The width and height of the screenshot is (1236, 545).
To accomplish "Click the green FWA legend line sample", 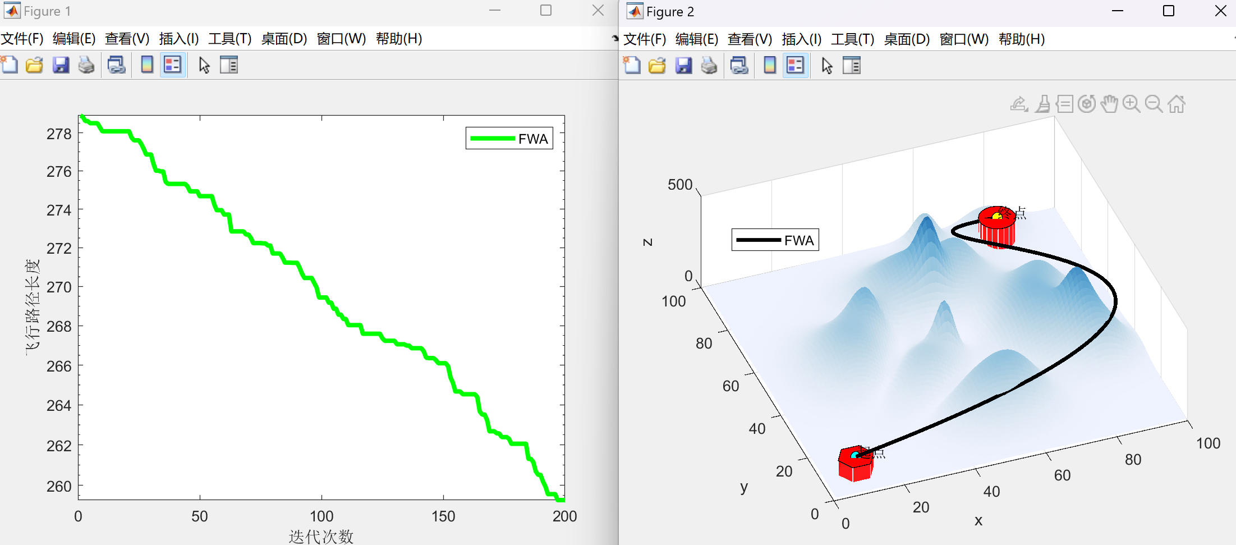I will [492, 139].
